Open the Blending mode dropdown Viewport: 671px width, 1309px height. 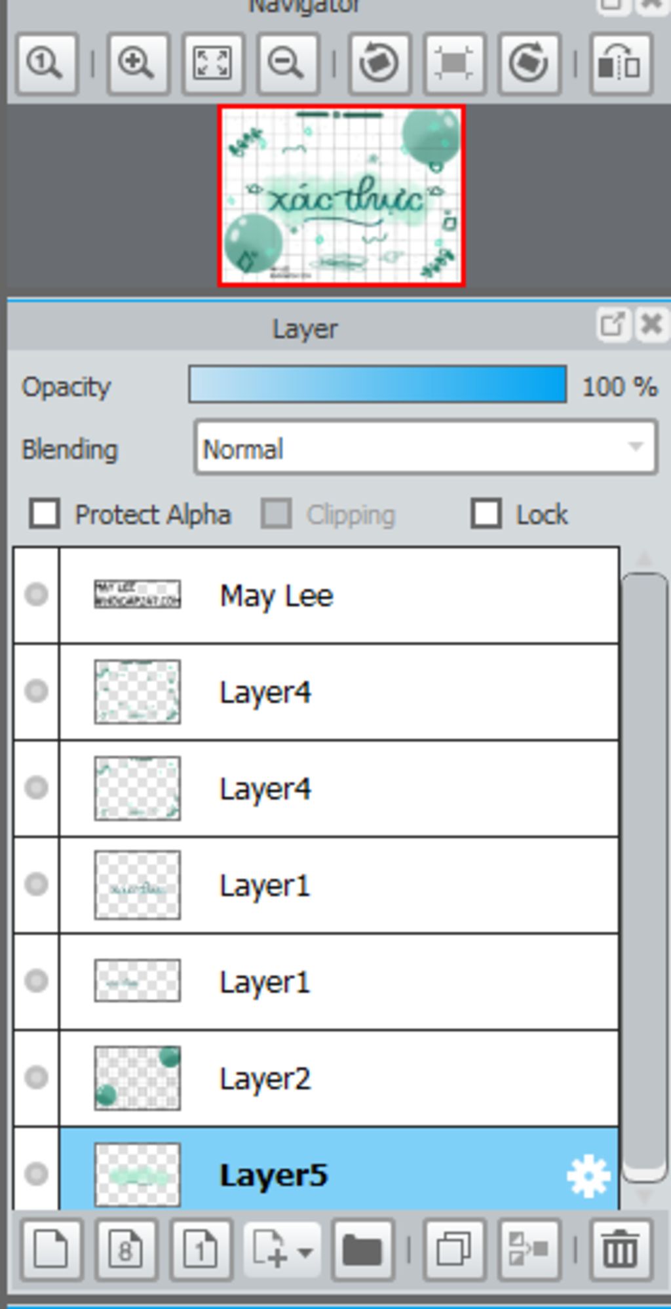point(425,449)
